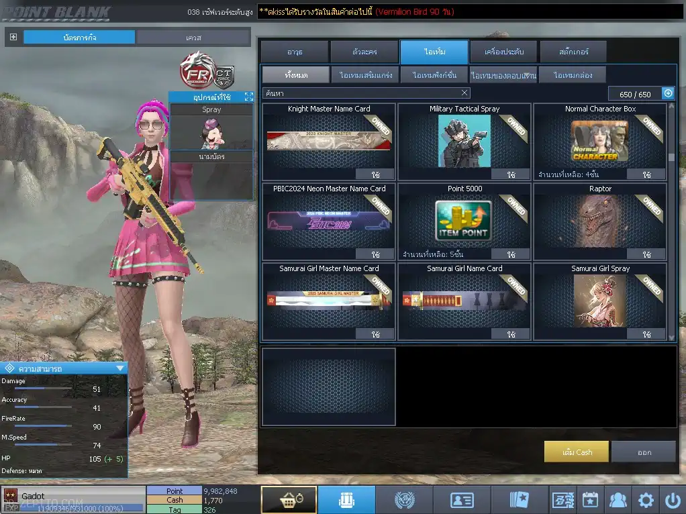Screen dimensions: 686x514
Task: Click the plus icon beside 650 / 650
Action: pos(668,93)
